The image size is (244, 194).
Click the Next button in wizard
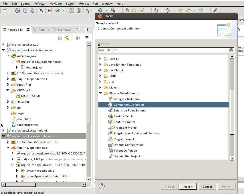188,187
